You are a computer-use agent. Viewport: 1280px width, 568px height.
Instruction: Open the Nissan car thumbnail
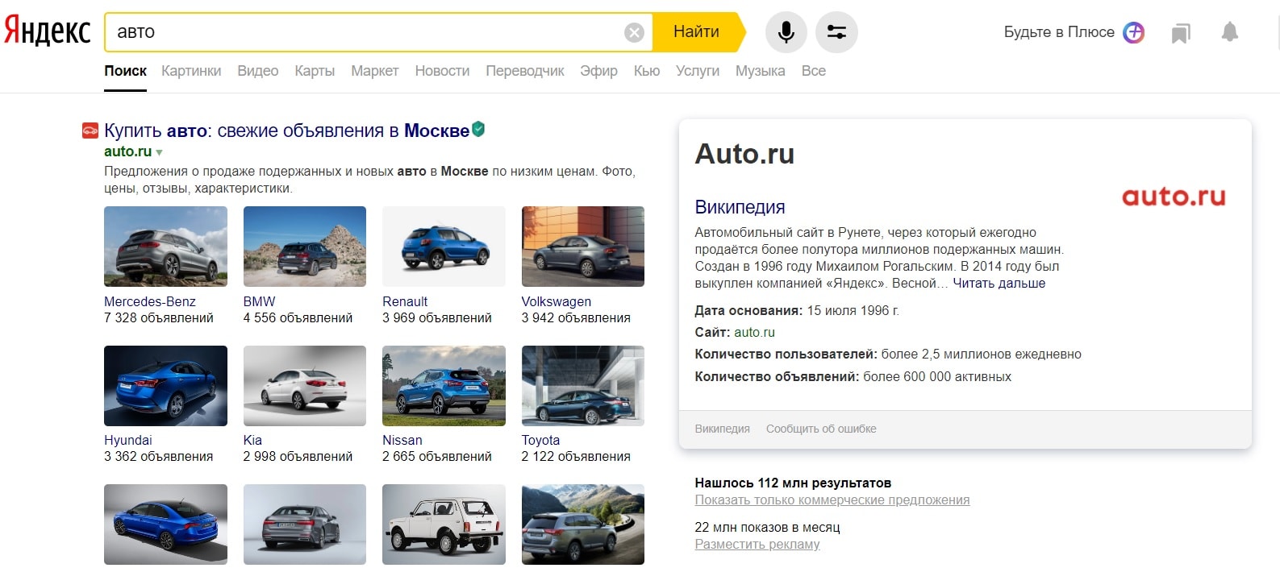tap(444, 386)
